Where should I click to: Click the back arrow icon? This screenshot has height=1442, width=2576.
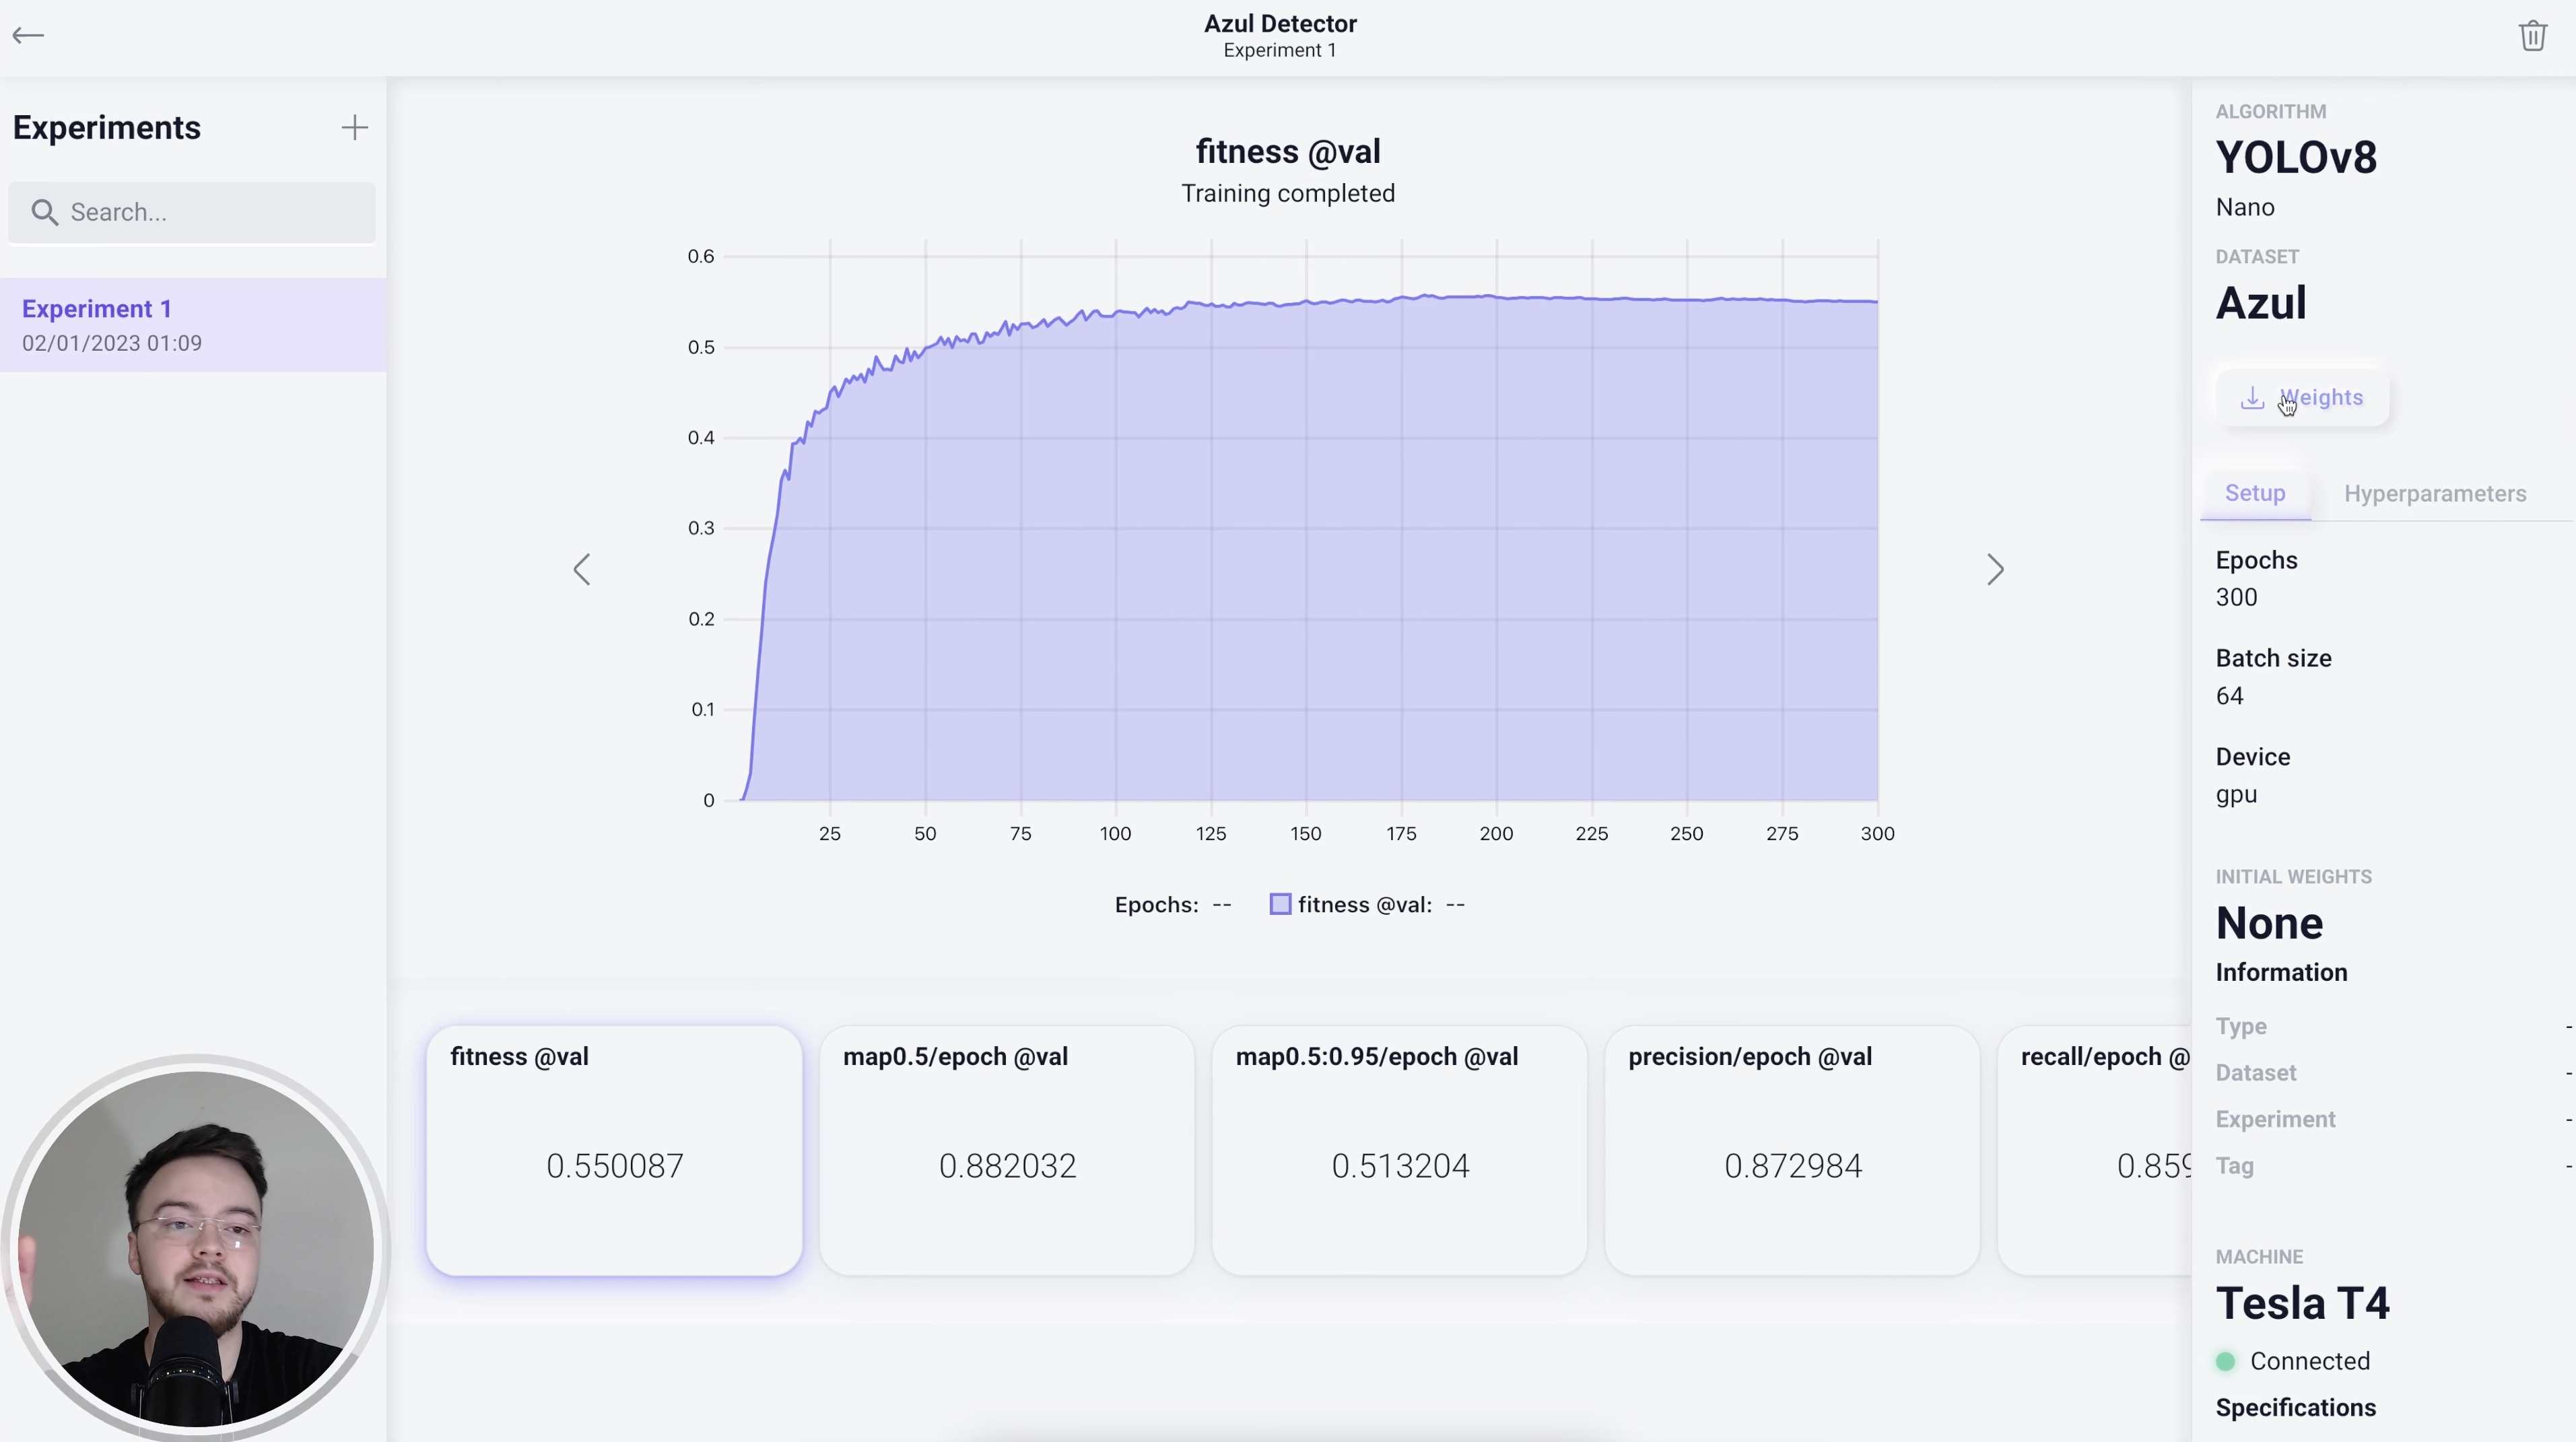28,36
